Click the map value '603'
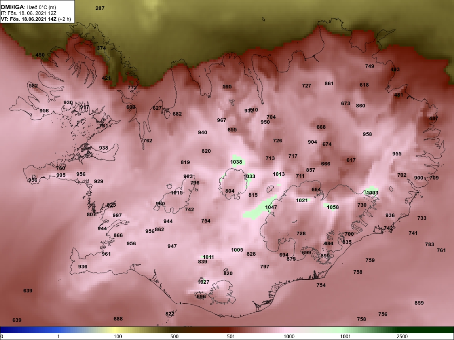 [x=131, y=107]
